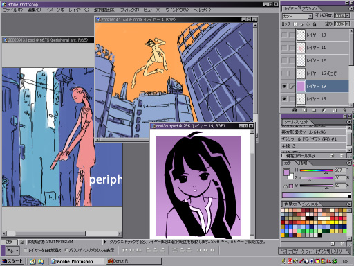Click the new swatch icon in Swatches panel footer
Image resolution: width=354 pixels, height=266 pixels.
333,244
